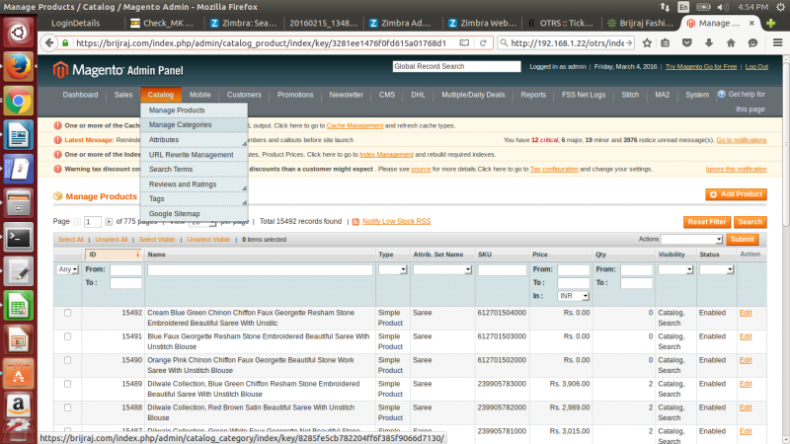
Task: Open the Any selection filter dropdown
Action: [x=67, y=269]
